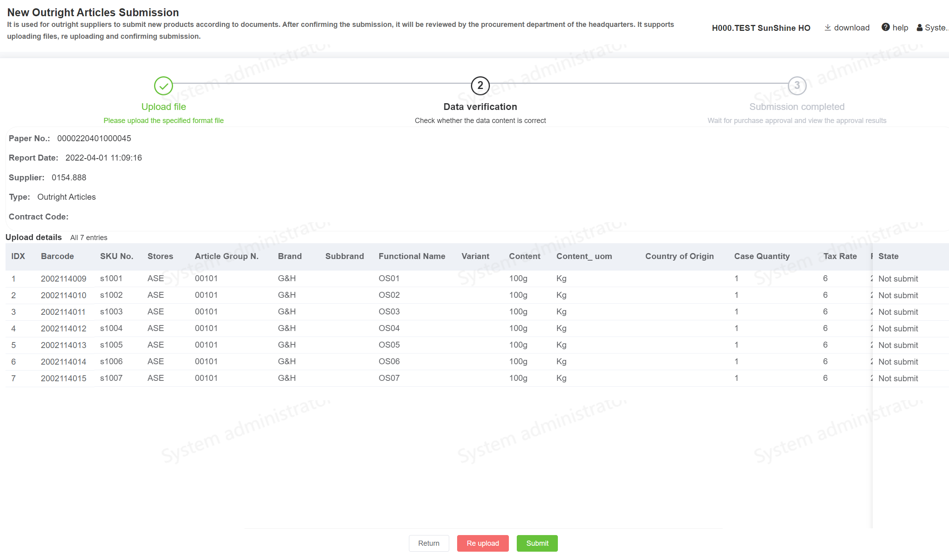Click the Paper No. value 0000220401000045
The height and width of the screenshot is (558, 949).
click(94, 138)
